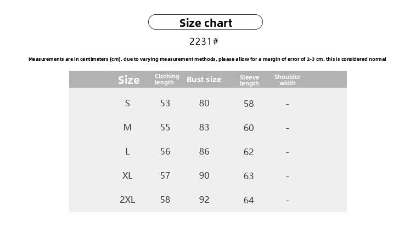The image size is (410, 228).
Task: Select the M size row label
Action: [127, 127]
